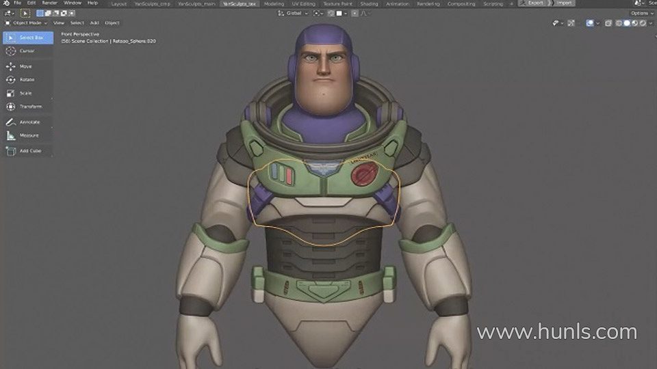Switch to the Texture Paint workspace tab

click(337, 4)
